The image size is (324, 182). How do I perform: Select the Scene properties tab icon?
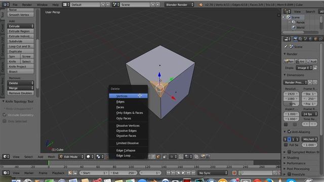click(x=305, y=38)
